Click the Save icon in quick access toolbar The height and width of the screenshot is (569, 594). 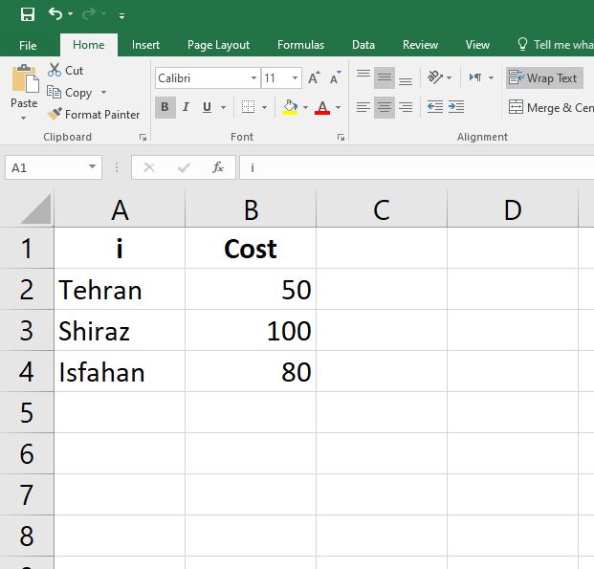pos(27,14)
